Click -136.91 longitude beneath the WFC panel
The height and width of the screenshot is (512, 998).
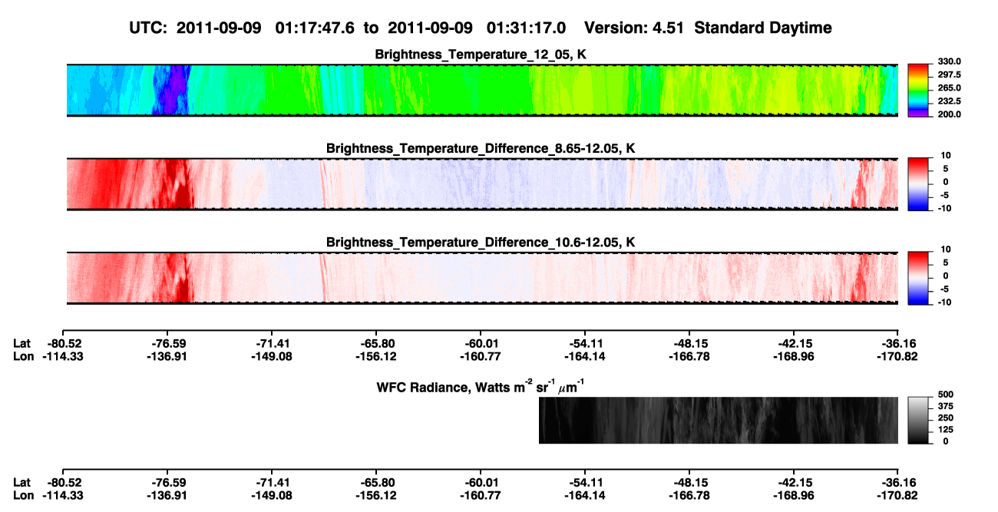pos(167,494)
